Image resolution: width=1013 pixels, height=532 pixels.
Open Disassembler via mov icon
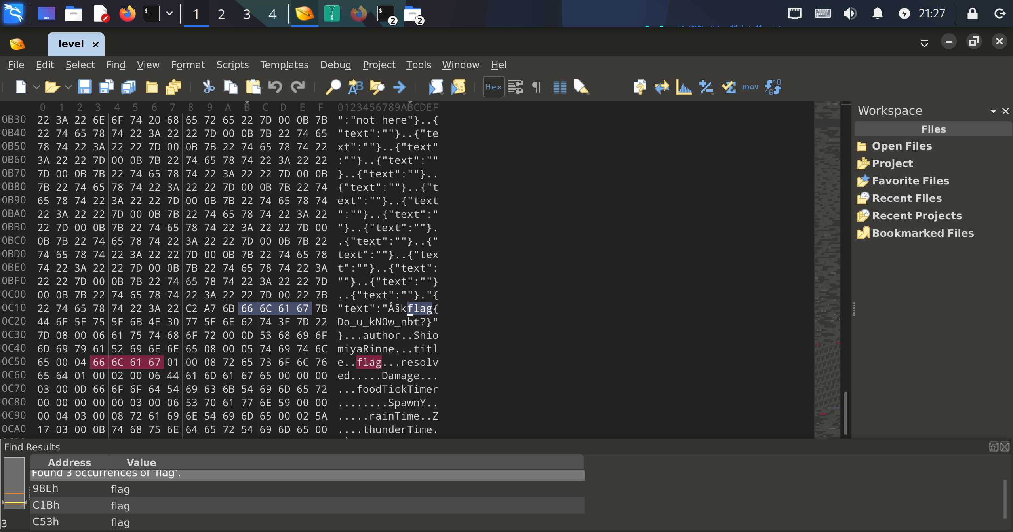[750, 87]
